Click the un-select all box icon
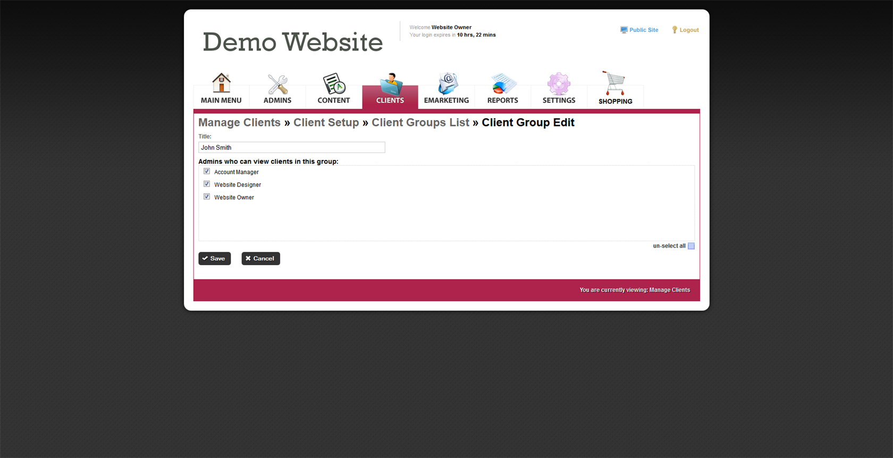893x458 pixels. tap(691, 246)
